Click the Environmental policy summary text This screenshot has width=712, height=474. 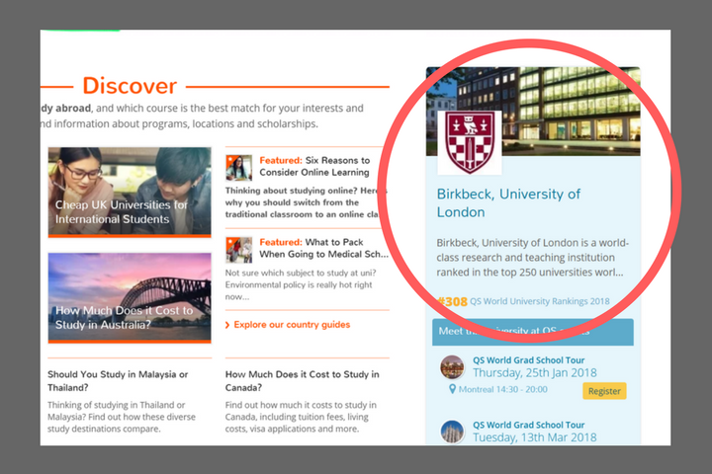point(301,284)
